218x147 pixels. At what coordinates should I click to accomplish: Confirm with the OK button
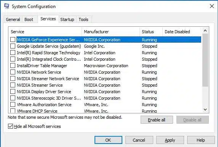(x=108, y=140)
